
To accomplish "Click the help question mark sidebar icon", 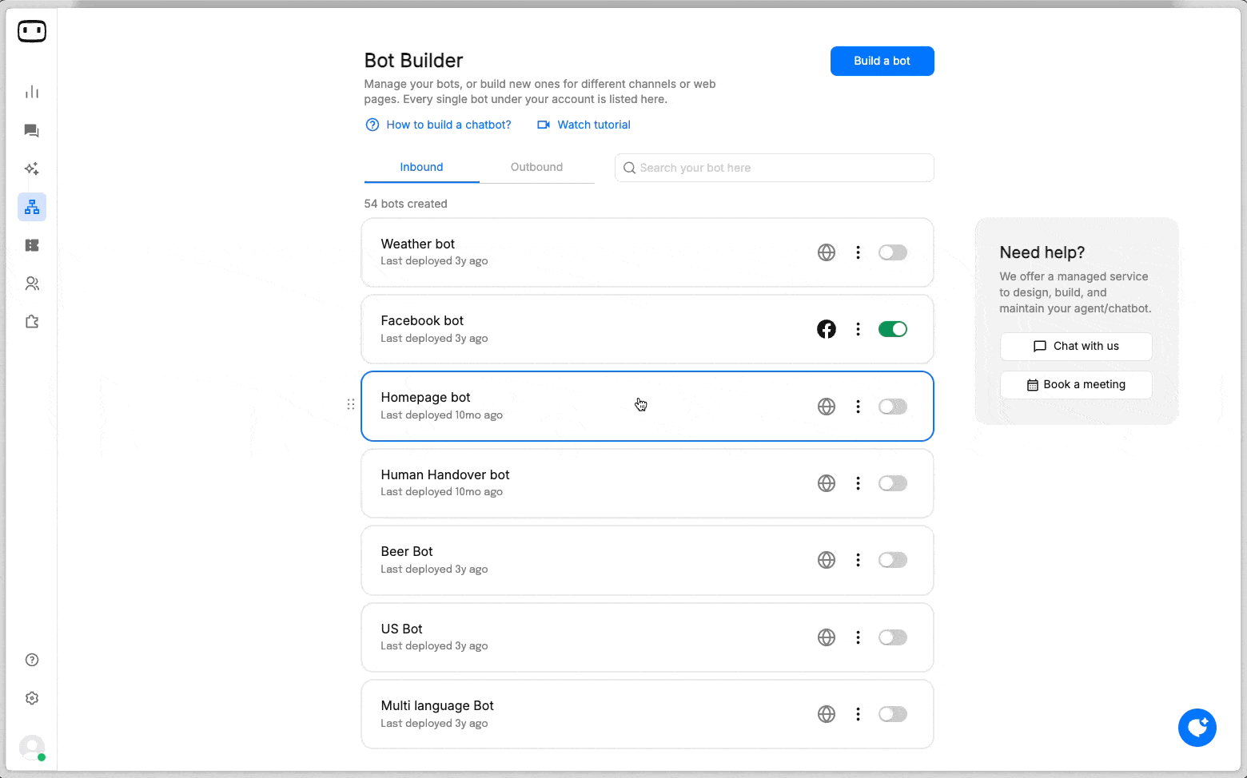I will [x=32, y=660].
